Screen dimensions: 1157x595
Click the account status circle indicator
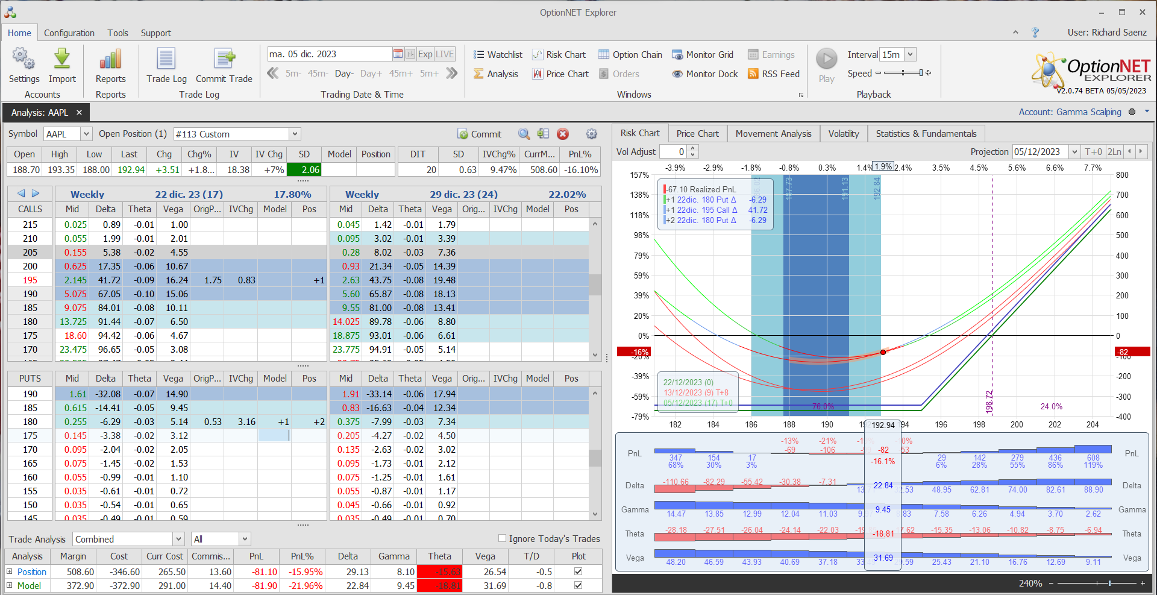coord(1132,112)
